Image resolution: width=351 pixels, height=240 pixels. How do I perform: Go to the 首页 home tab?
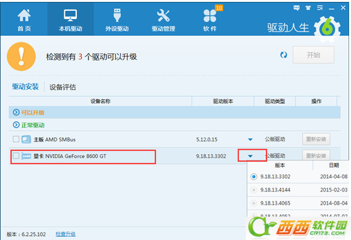(x=24, y=20)
